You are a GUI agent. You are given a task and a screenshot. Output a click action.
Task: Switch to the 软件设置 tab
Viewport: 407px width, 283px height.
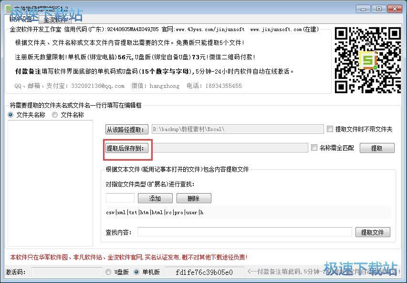tap(21, 19)
